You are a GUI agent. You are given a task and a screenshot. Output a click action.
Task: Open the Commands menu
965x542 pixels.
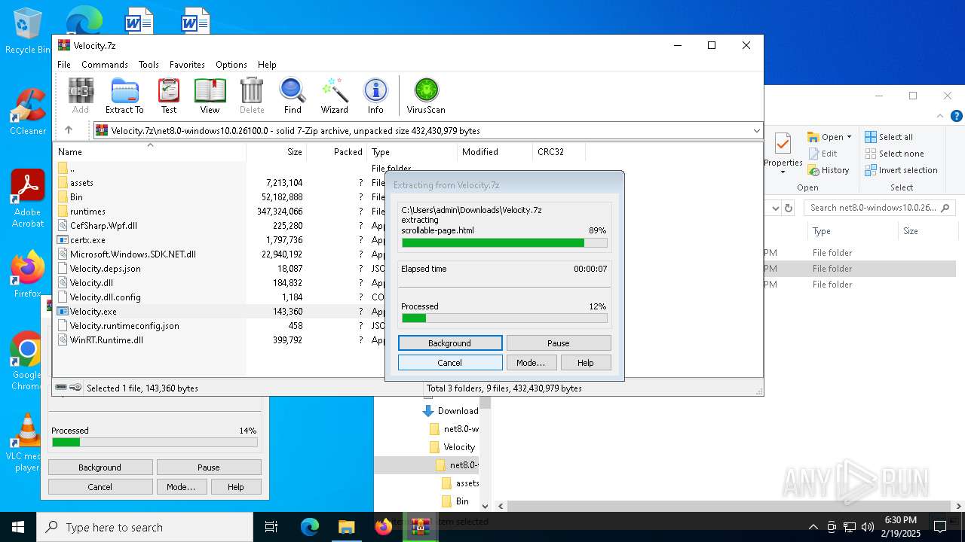click(x=105, y=65)
